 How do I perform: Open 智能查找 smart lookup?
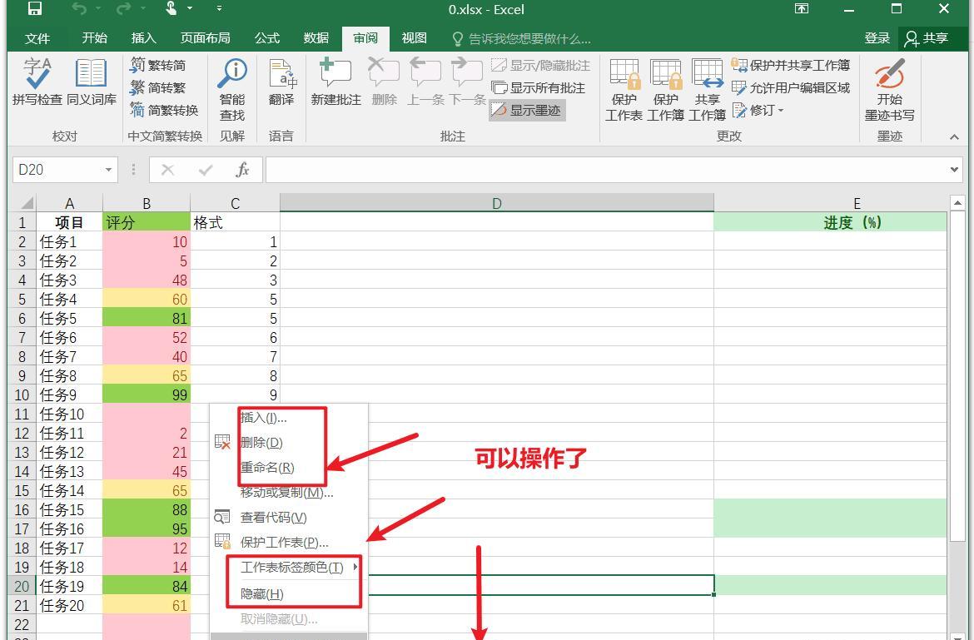click(x=232, y=89)
